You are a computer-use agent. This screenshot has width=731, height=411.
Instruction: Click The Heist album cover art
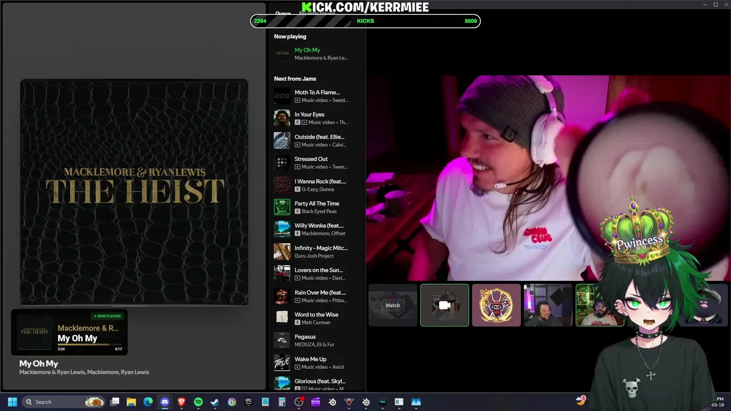coord(134,192)
